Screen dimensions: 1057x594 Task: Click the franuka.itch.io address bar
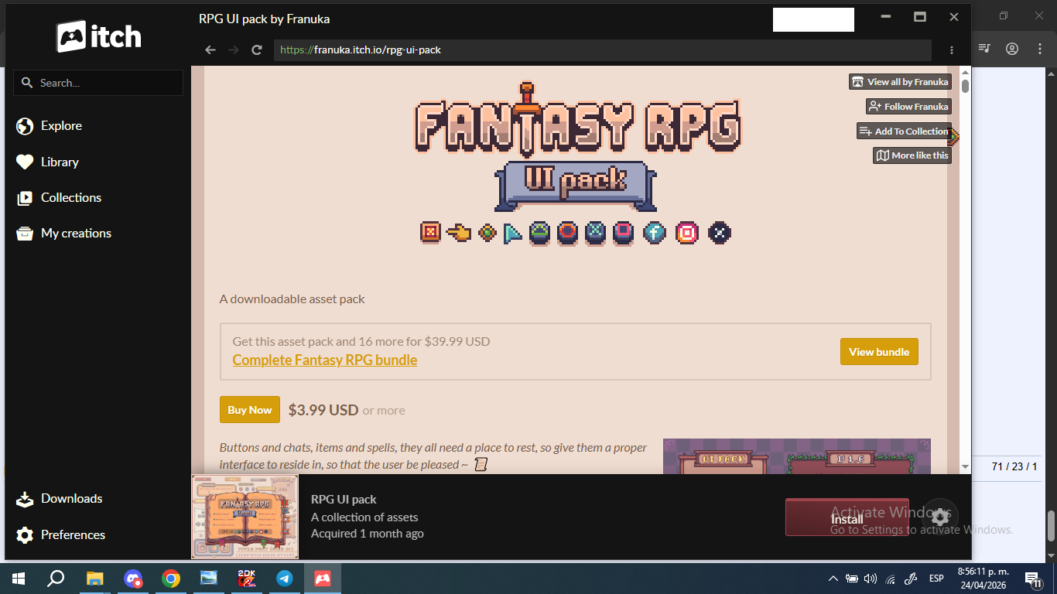pos(603,49)
